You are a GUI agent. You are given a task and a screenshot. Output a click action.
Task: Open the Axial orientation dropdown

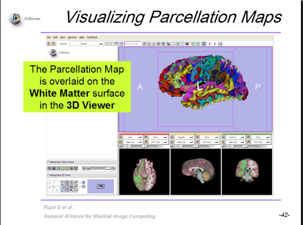click(133, 137)
